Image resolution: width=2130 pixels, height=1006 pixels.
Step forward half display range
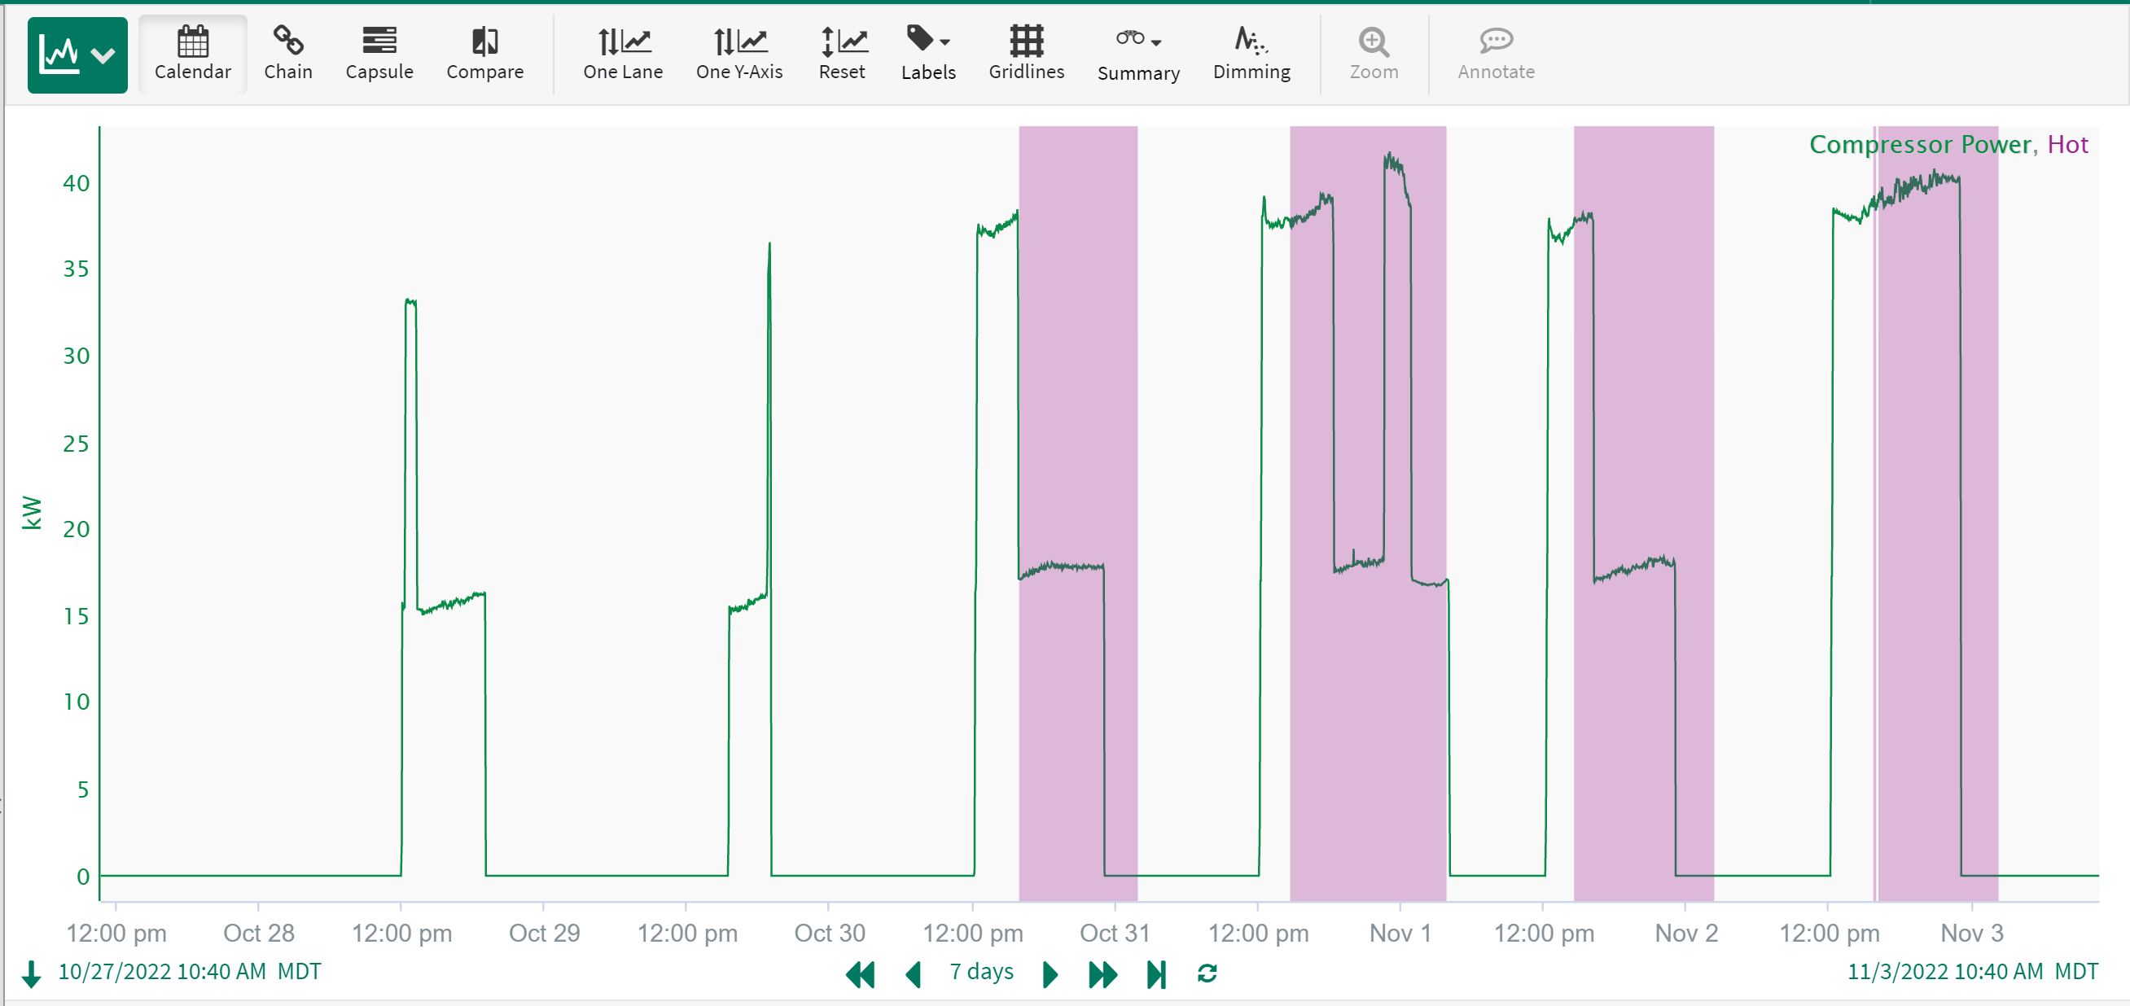1050,973
